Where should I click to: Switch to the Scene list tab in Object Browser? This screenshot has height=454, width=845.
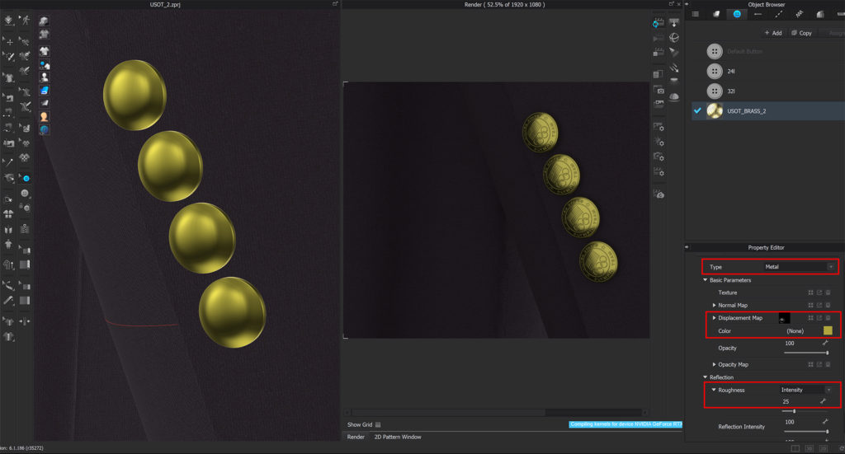tap(696, 14)
